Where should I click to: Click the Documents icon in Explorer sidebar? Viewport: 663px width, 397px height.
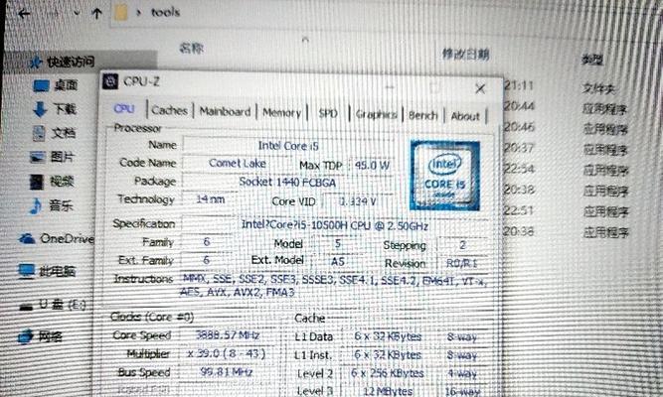pyautogui.click(x=39, y=133)
